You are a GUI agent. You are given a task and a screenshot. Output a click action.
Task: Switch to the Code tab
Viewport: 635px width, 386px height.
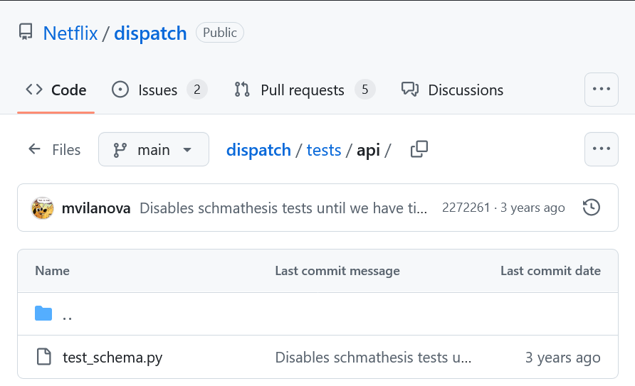click(x=56, y=90)
